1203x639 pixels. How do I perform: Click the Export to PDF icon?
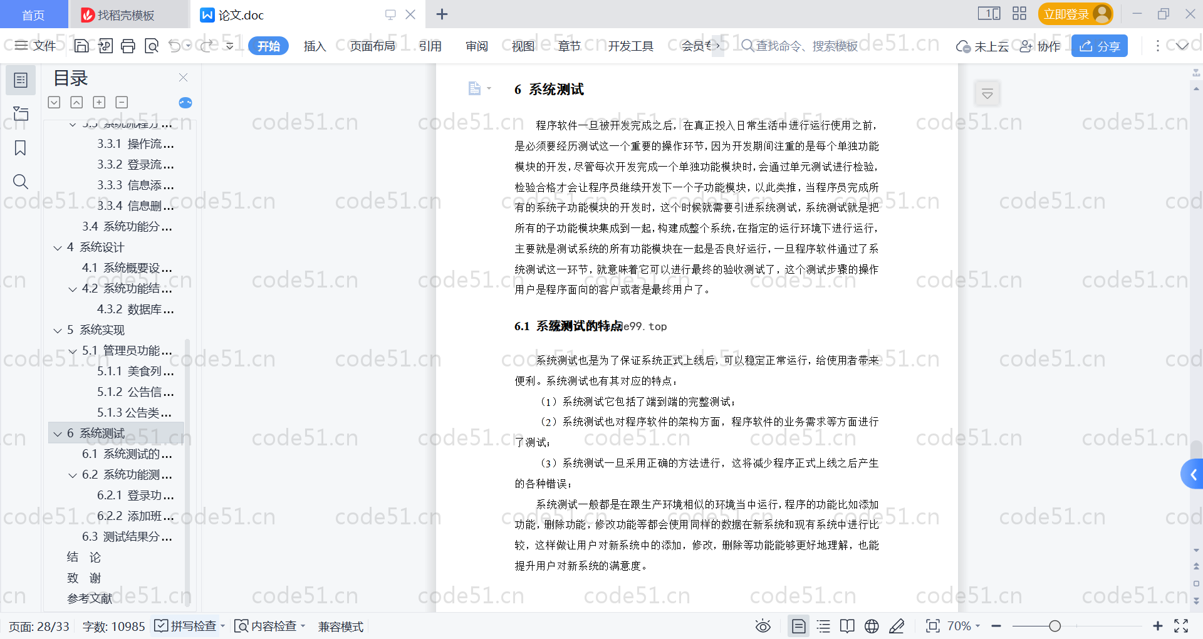tap(105, 46)
